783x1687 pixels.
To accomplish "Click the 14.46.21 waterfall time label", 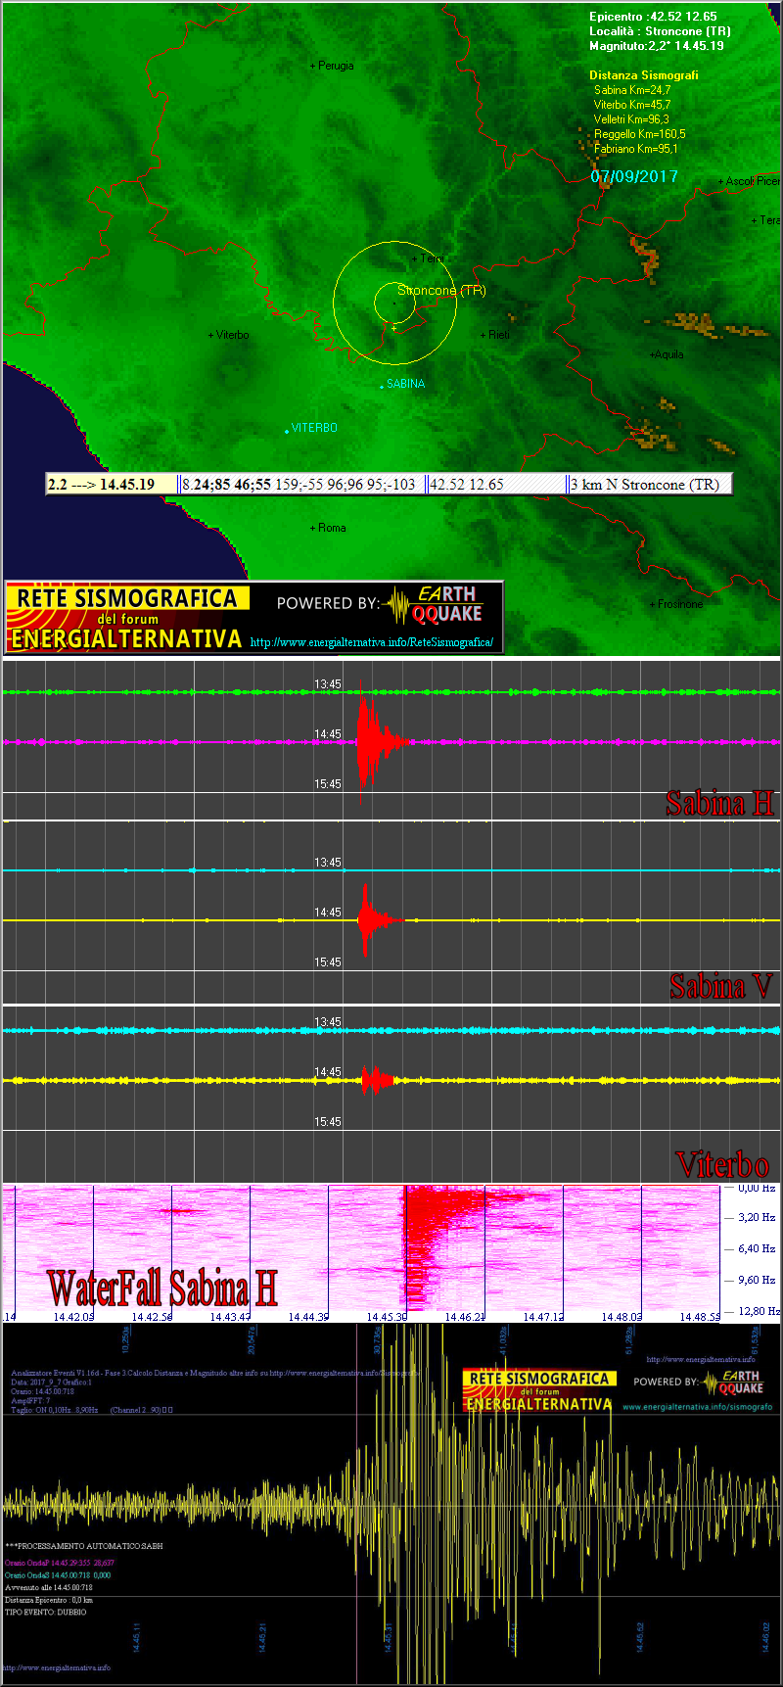I will click(x=466, y=1317).
